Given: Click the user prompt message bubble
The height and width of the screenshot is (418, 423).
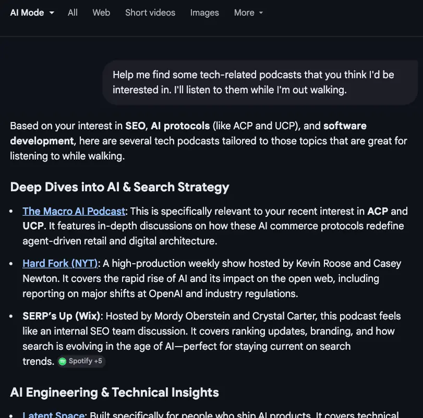Looking at the screenshot, I should (x=260, y=82).
